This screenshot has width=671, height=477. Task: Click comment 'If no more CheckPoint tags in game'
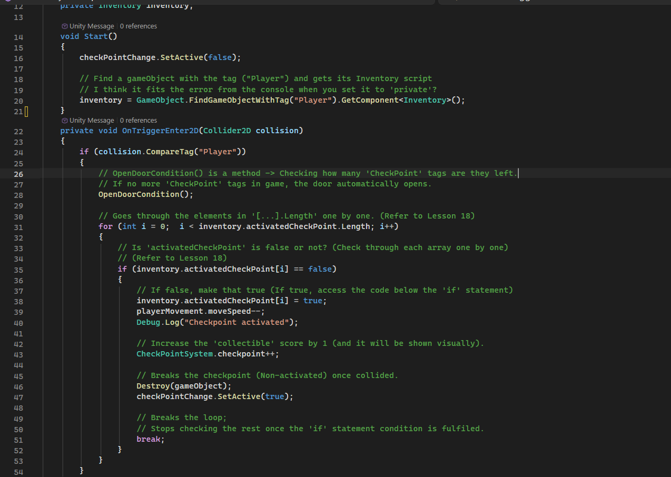click(x=265, y=184)
